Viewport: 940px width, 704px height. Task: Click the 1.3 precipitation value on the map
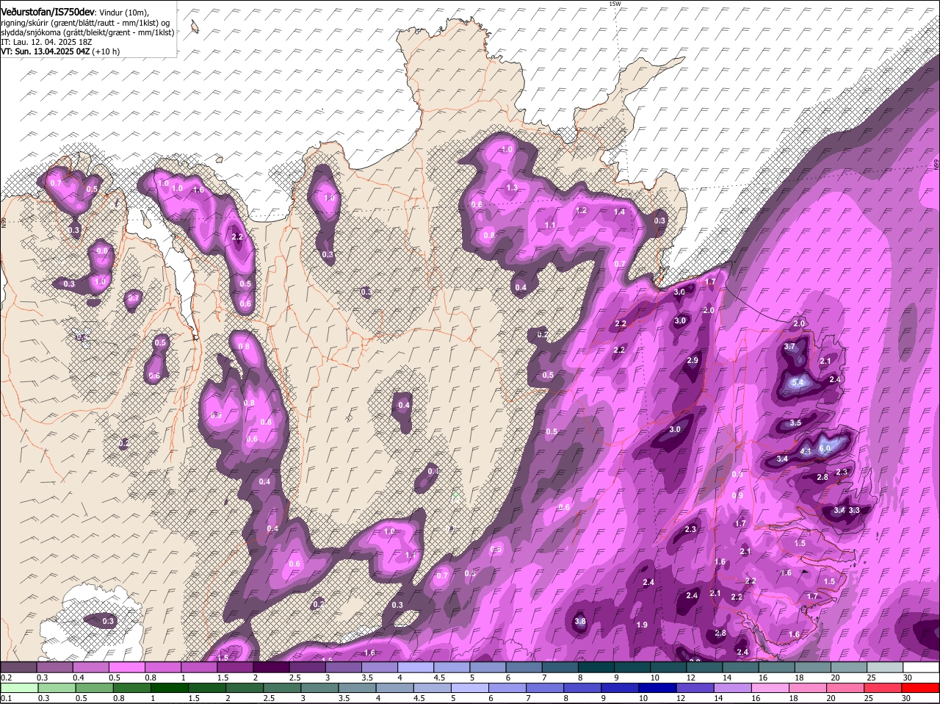coord(513,188)
